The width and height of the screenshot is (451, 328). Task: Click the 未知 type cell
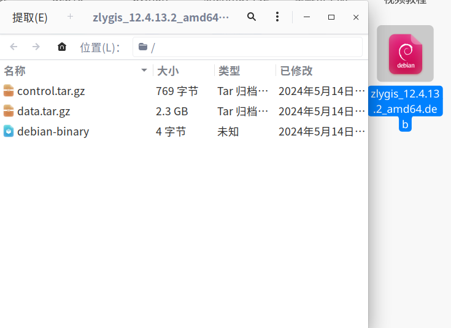[228, 132]
